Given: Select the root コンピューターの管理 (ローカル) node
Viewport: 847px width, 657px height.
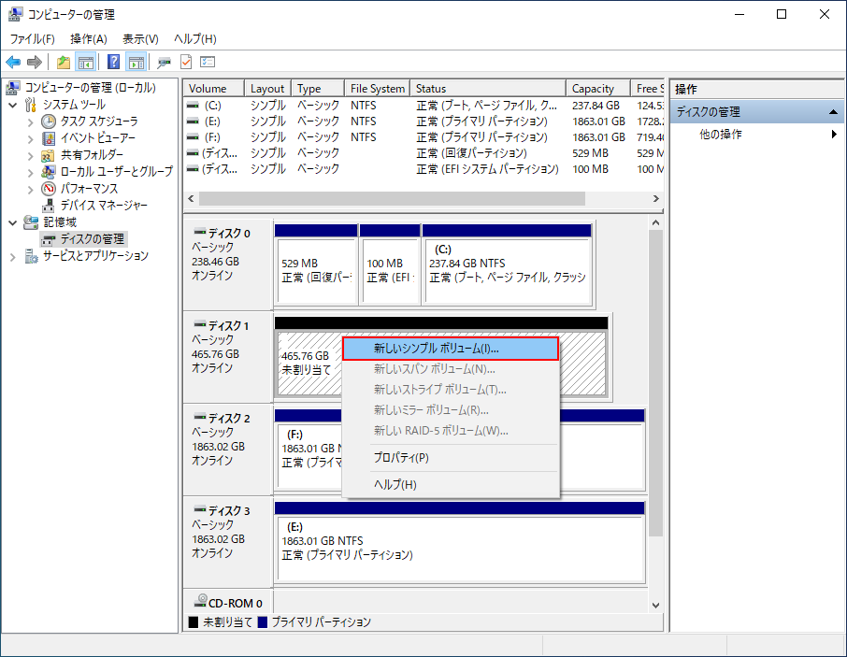Looking at the screenshot, I should coord(90,88).
